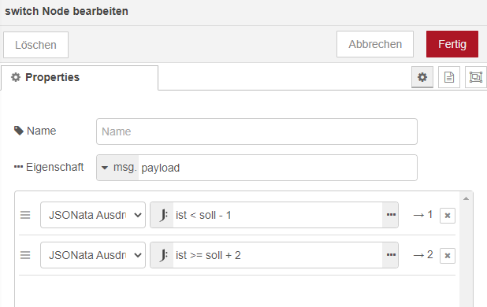Open first rule JSONata Ausdruck dropdown
The image size is (487, 307).
[93, 215]
